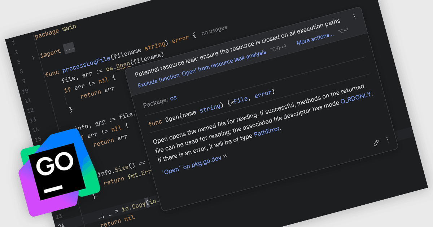Click the 'no usages' inlay hint

coord(214,30)
